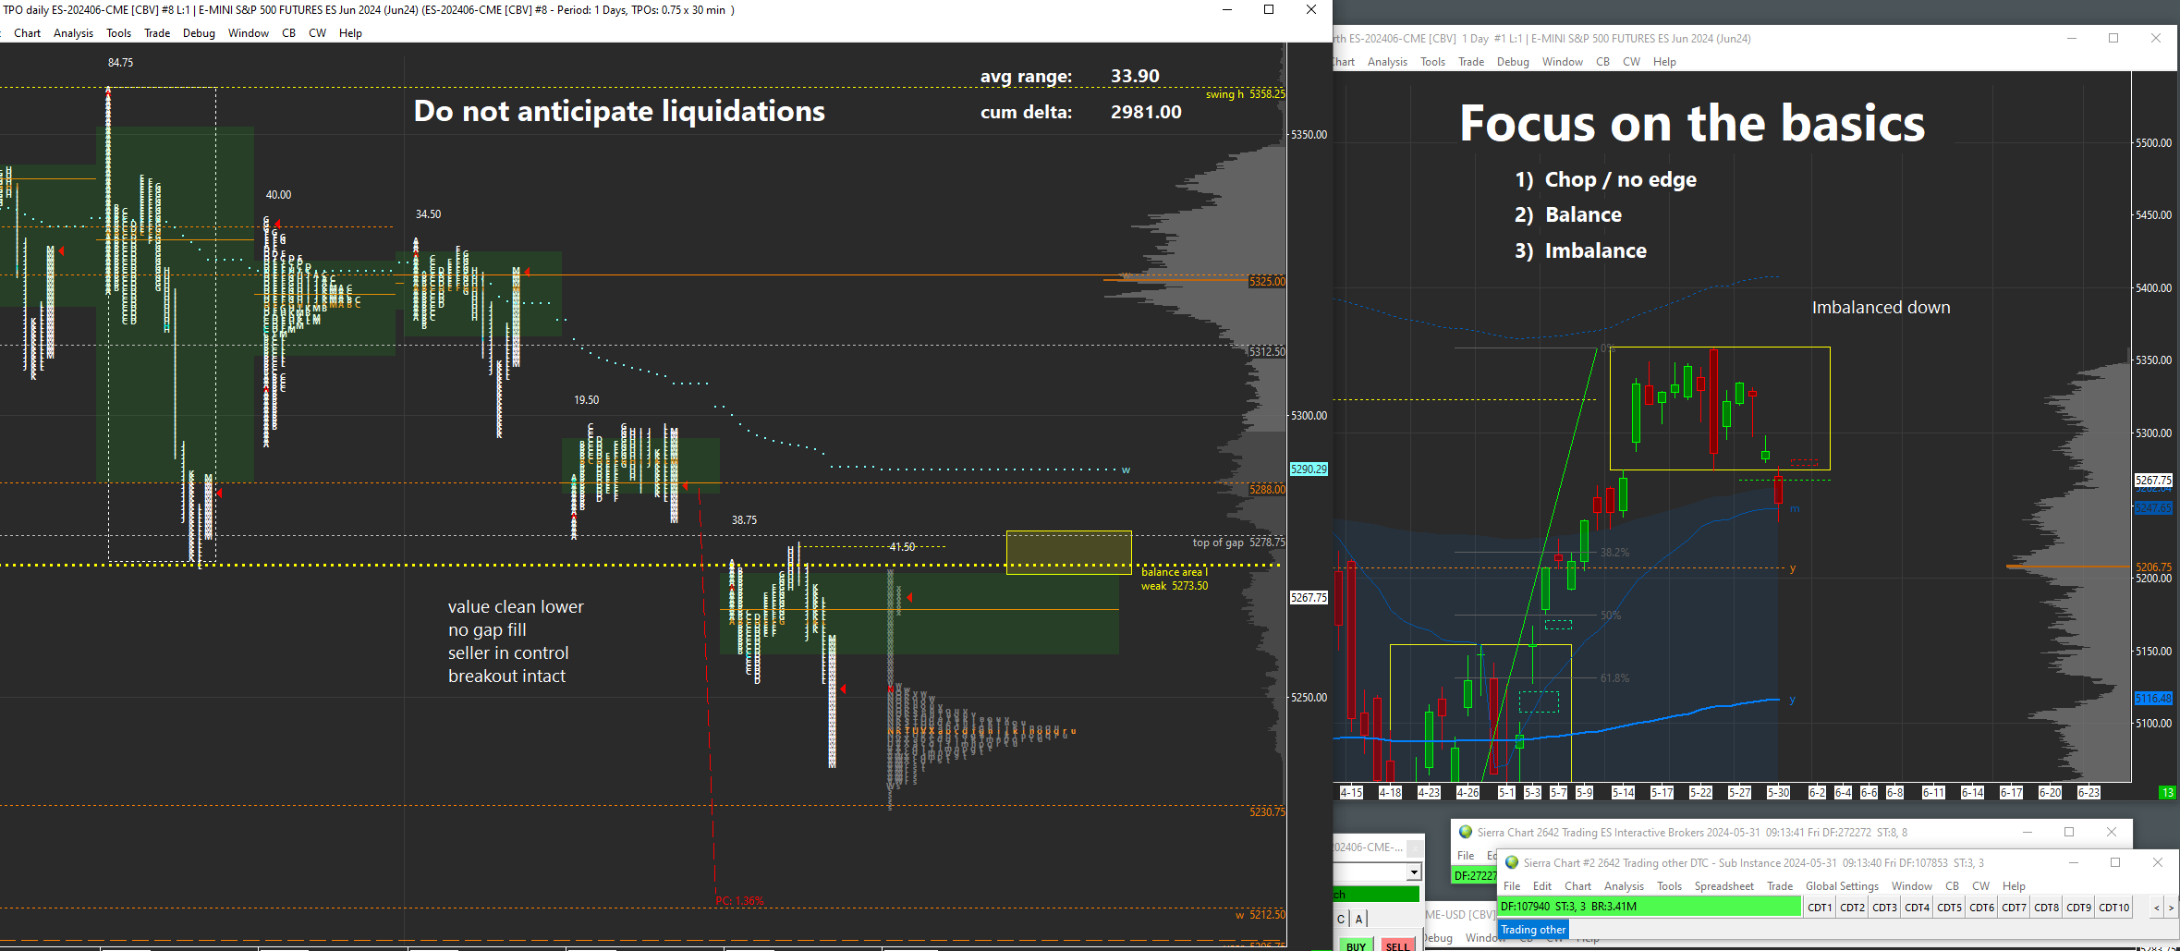The width and height of the screenshot is (2180, 951).
Task: Click the left arrow beside the CDT buttons
Action: [x=2156, y=908]
